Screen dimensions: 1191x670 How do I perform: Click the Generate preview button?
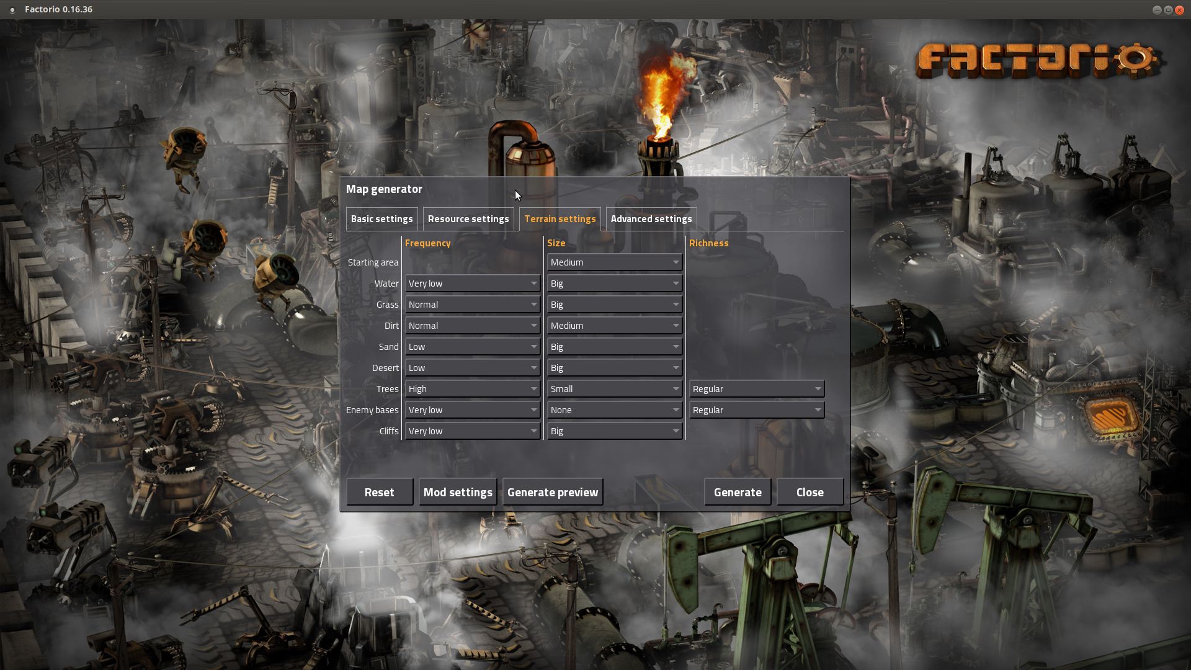[552, 491]
